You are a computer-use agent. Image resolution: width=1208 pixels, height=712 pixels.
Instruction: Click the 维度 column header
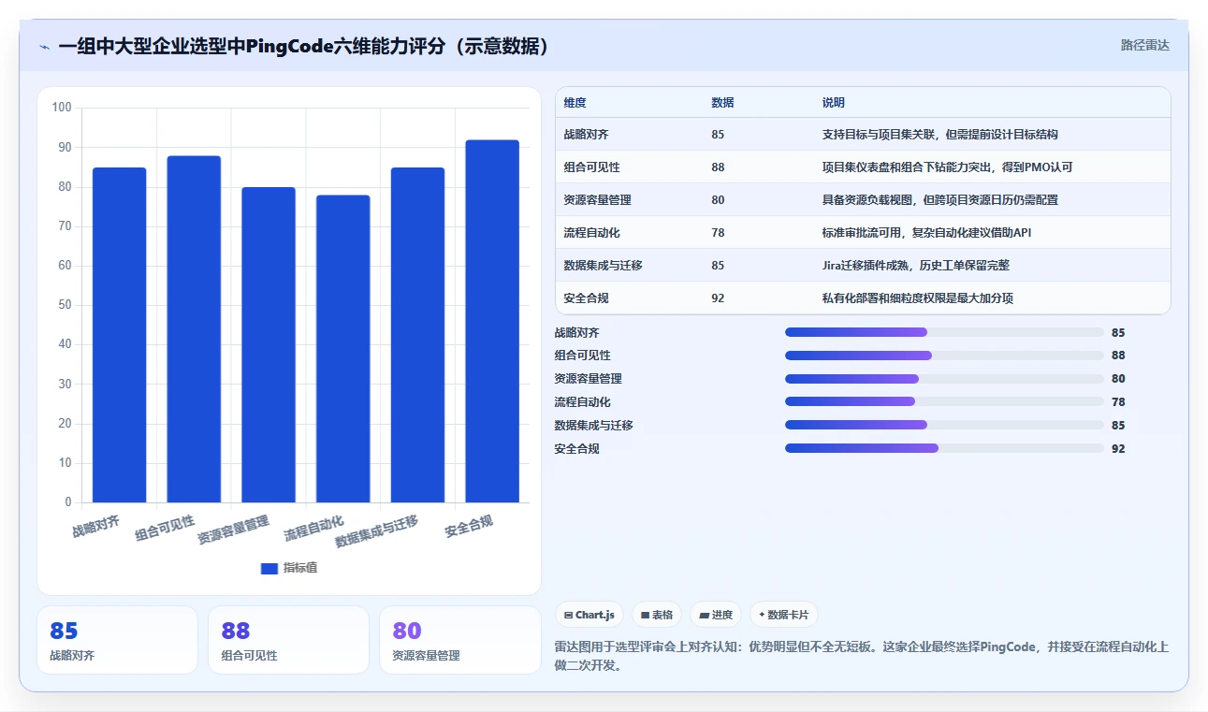575,103
